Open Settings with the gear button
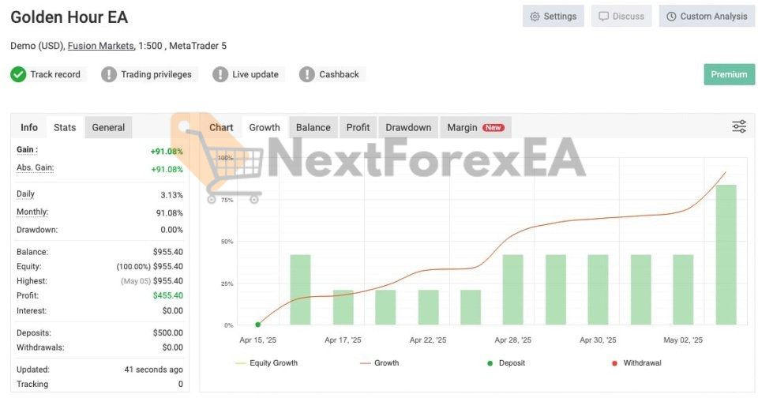Screen dimensions: 758x398 [x=553, y=17]
